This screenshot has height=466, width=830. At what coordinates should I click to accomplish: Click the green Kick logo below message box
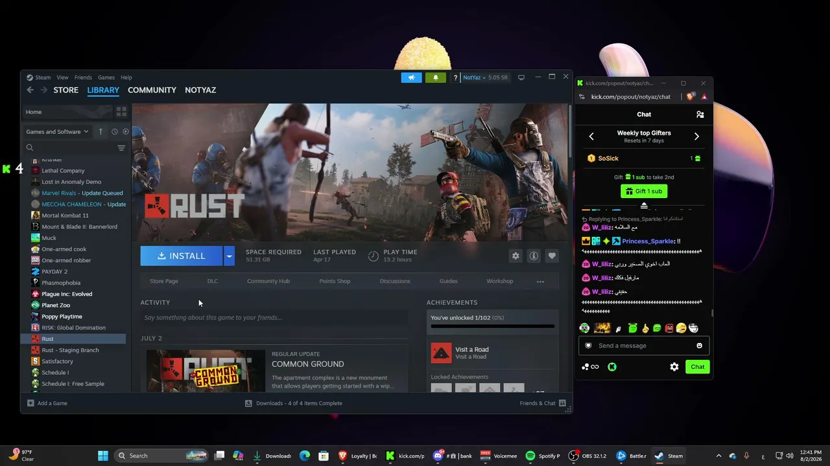click(x=611, y=367)
